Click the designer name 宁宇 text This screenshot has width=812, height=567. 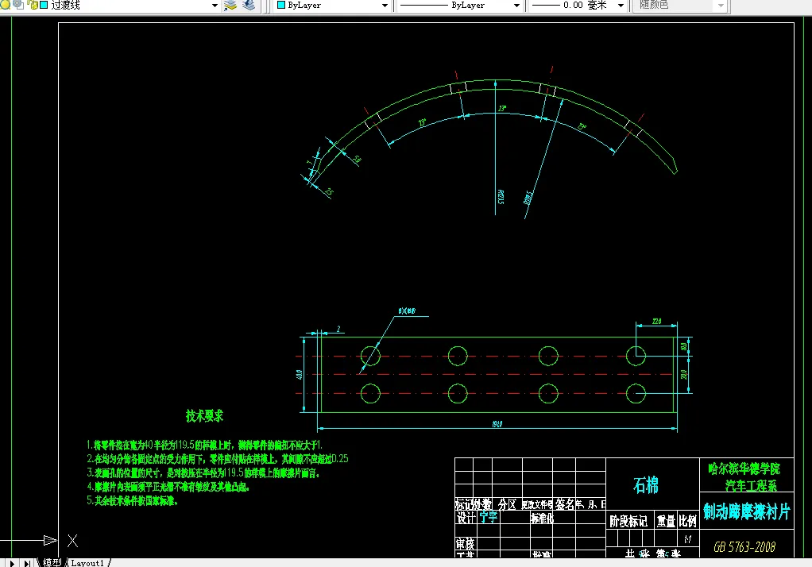pyautogui.click(x=489, y=517)
